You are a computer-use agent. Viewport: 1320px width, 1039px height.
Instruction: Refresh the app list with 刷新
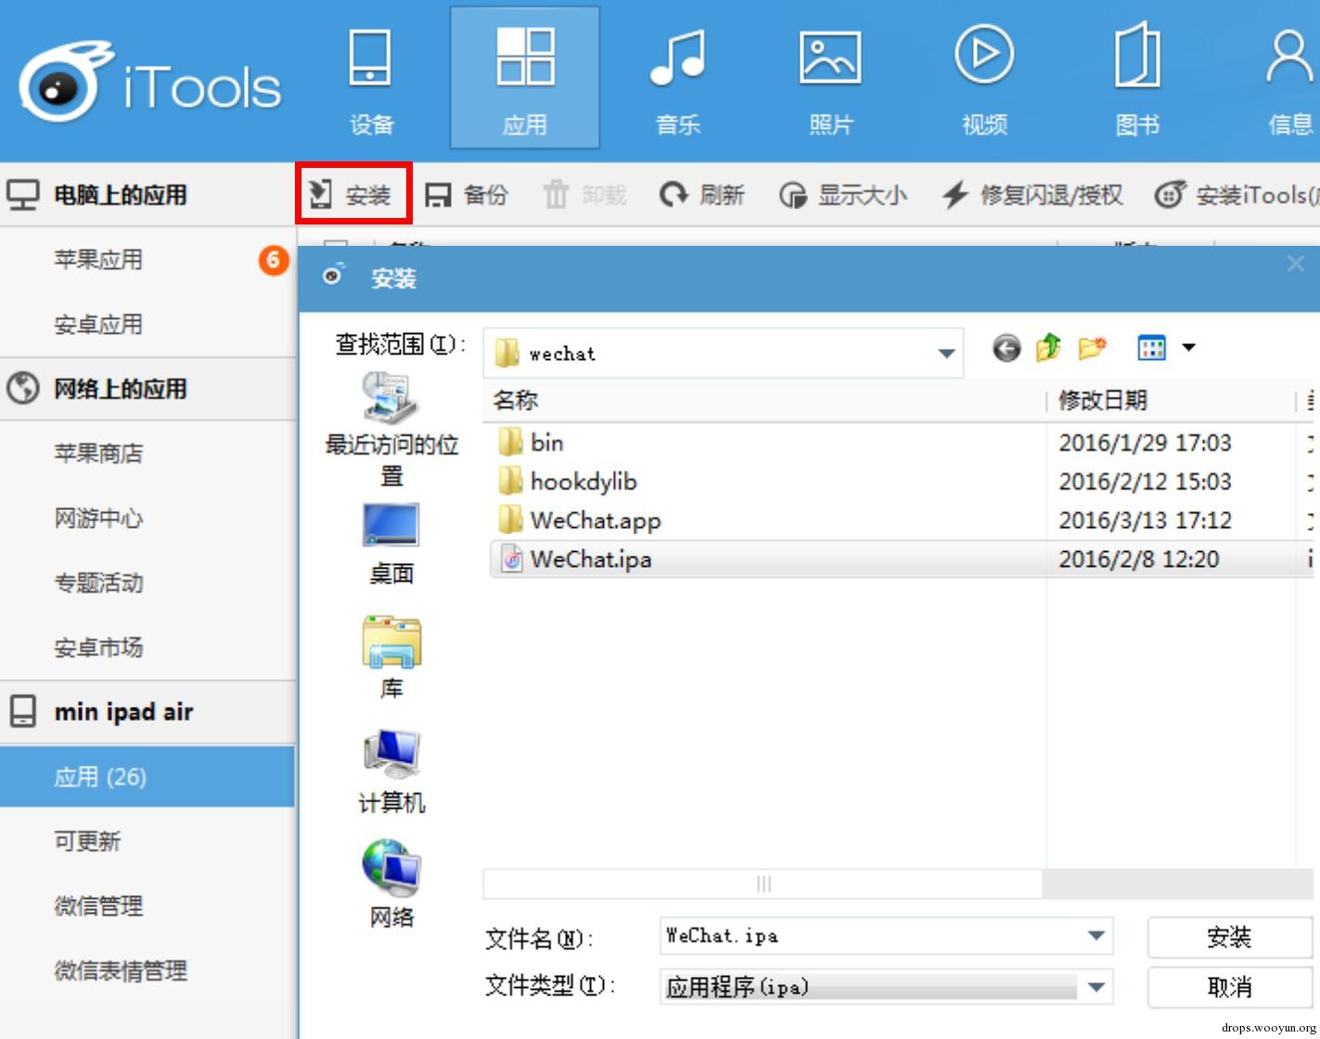[702, 195]
